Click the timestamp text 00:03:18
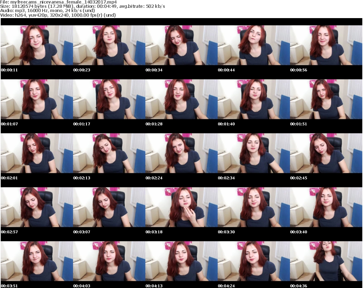363x288 pixels. pos(154,232)
